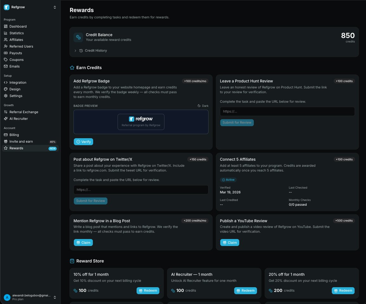Claim the Blog Post mention reward
This screenshot has width=366, height=304.
click(x=83, y=243)
